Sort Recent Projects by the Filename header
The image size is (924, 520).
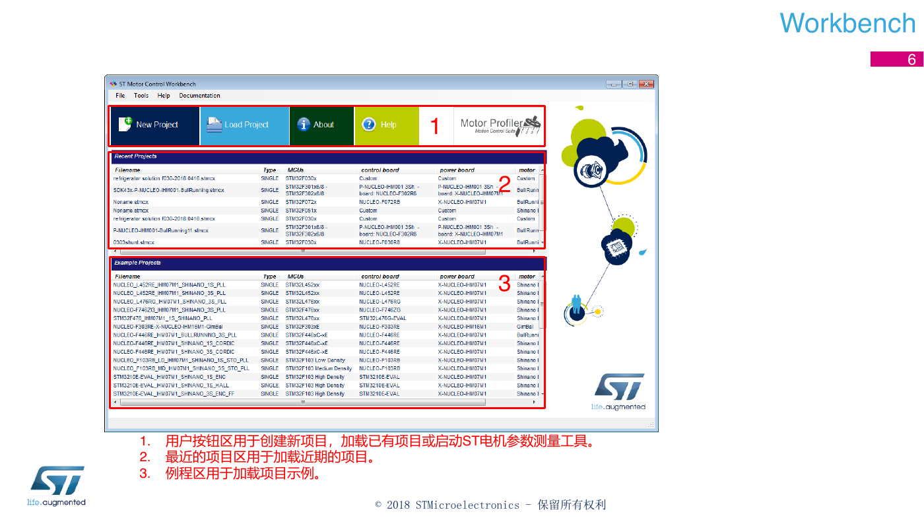127,170
